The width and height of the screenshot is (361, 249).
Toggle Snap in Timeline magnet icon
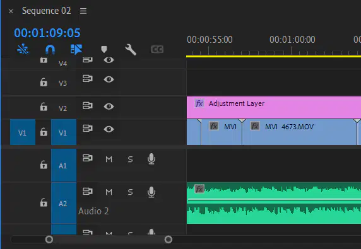click(50, 49)
